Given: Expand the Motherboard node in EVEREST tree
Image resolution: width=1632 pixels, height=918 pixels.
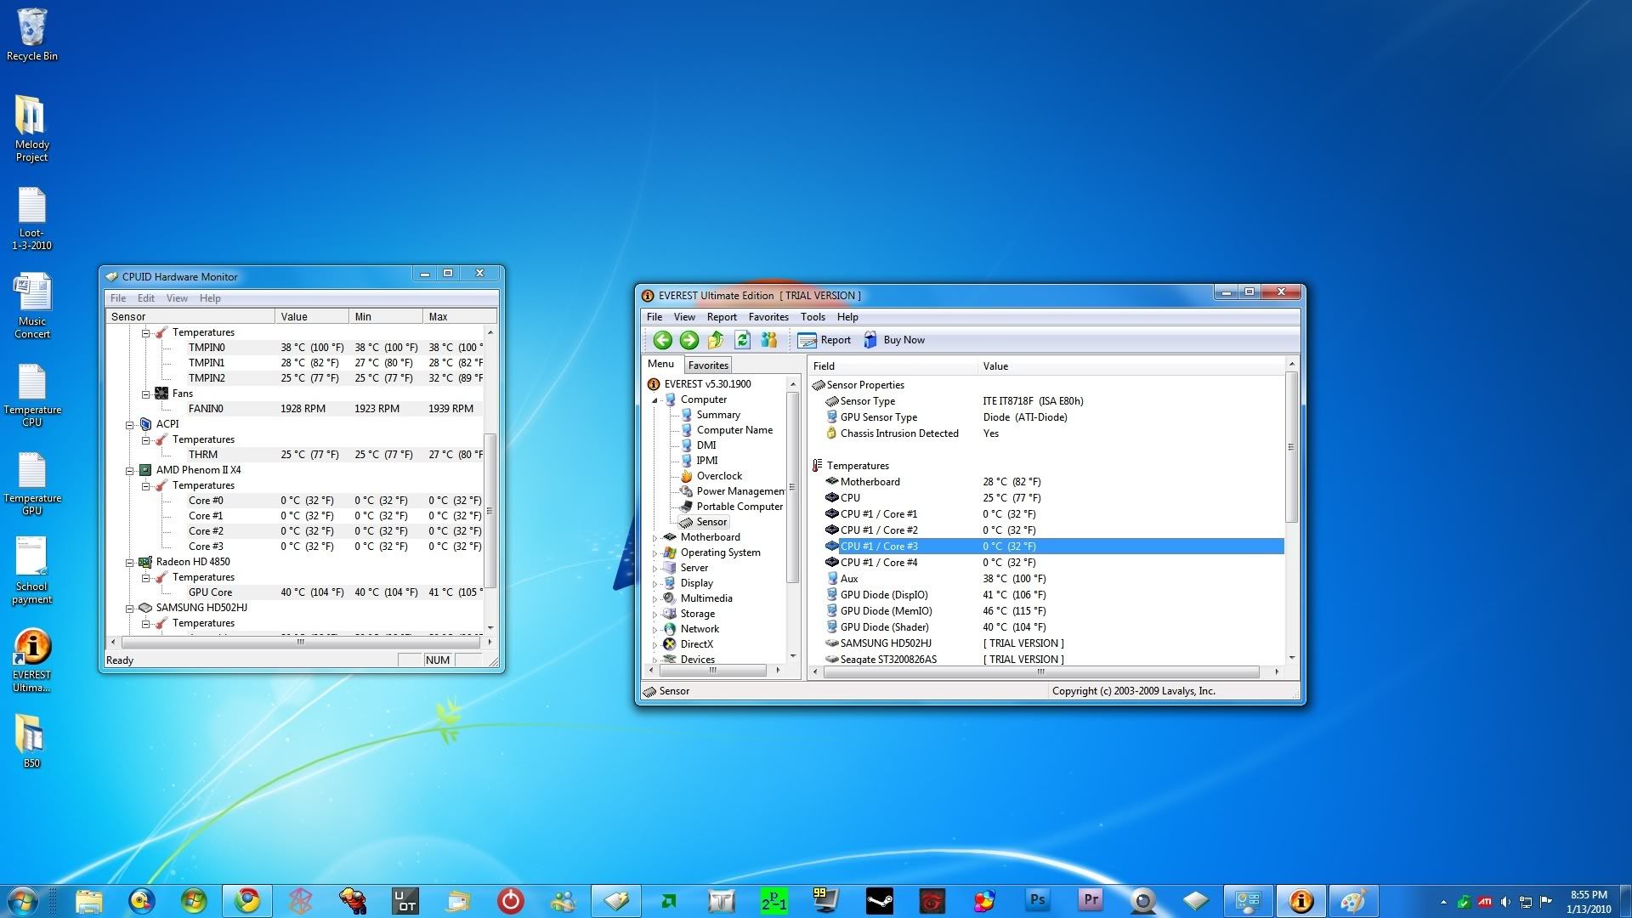Looking at the screenshot, I should (x=654, y=538).
